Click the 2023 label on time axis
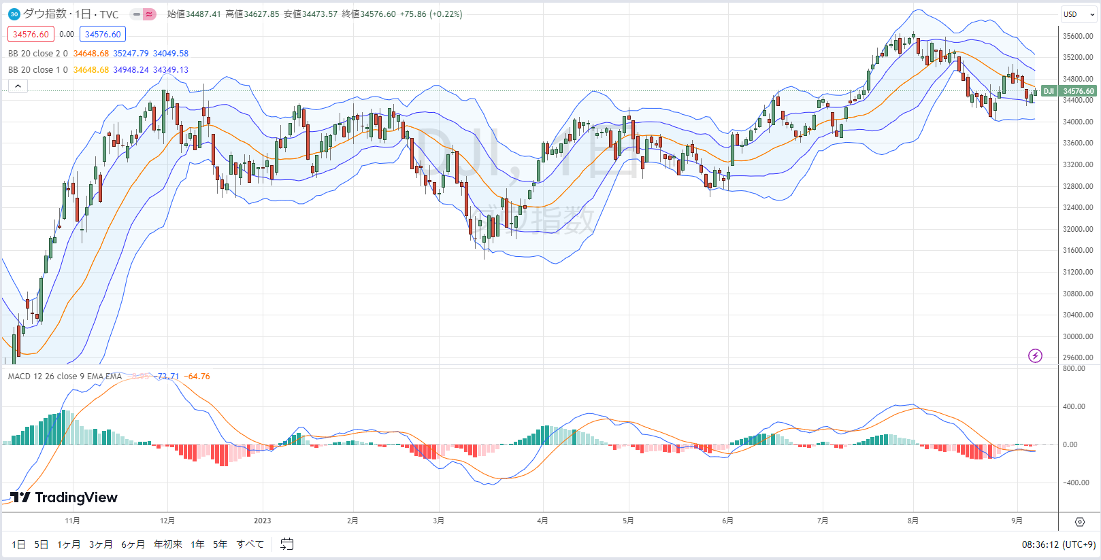 click(262, 521)
